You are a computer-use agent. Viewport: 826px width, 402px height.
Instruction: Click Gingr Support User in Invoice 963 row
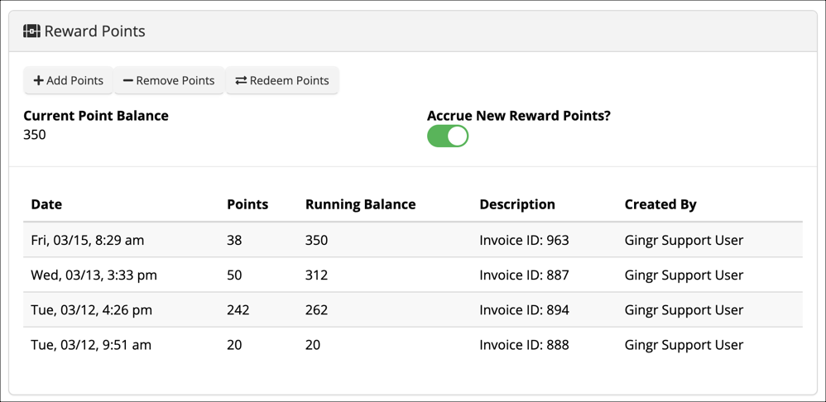pos(684,241)
